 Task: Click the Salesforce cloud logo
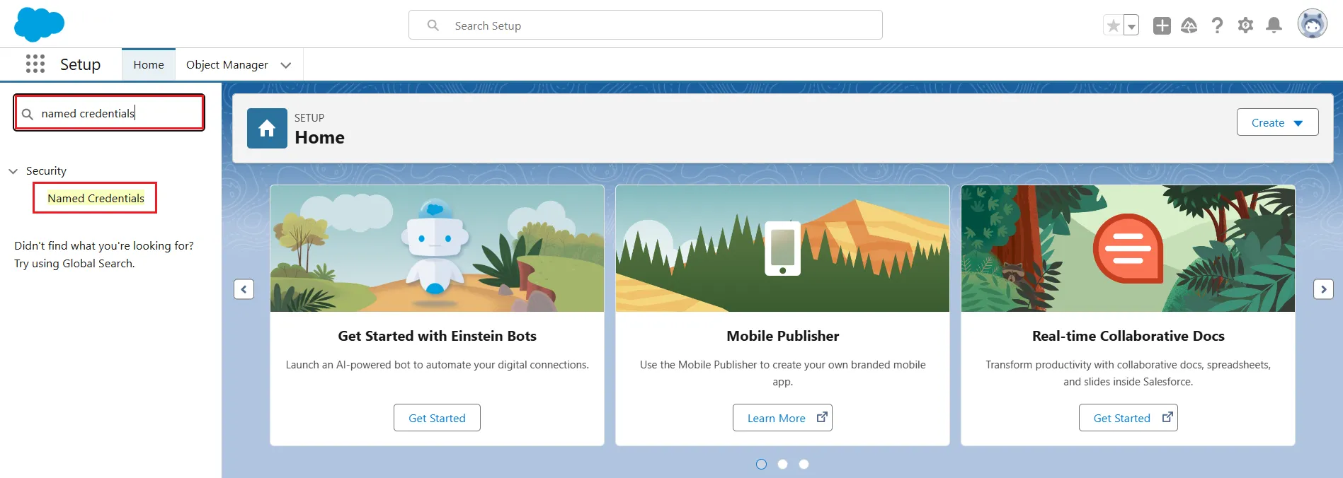pos(39,25)
